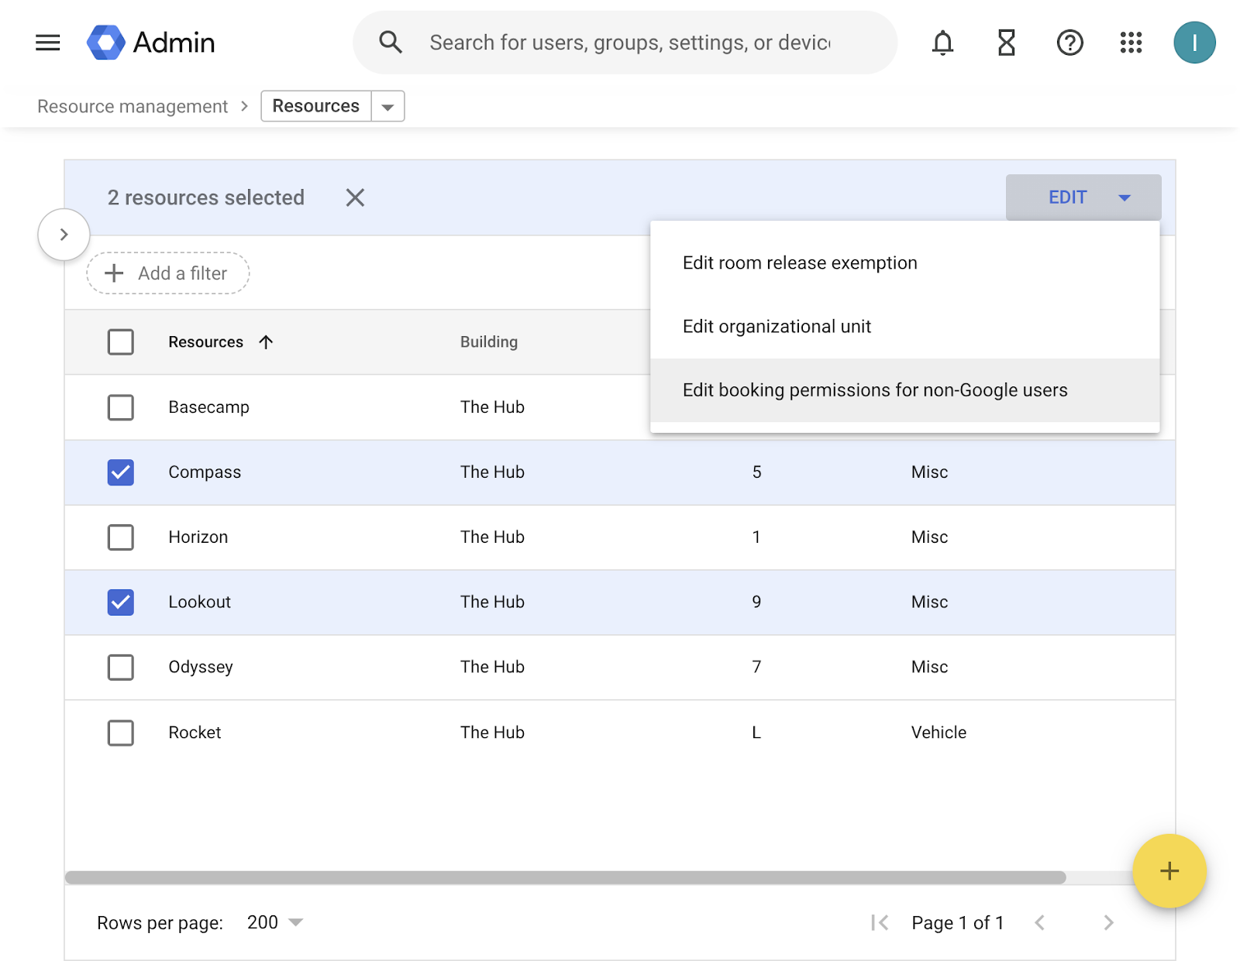Uncheck the Compass resource checkbox
The image size is (1240, 961).
tap(121, 472)
